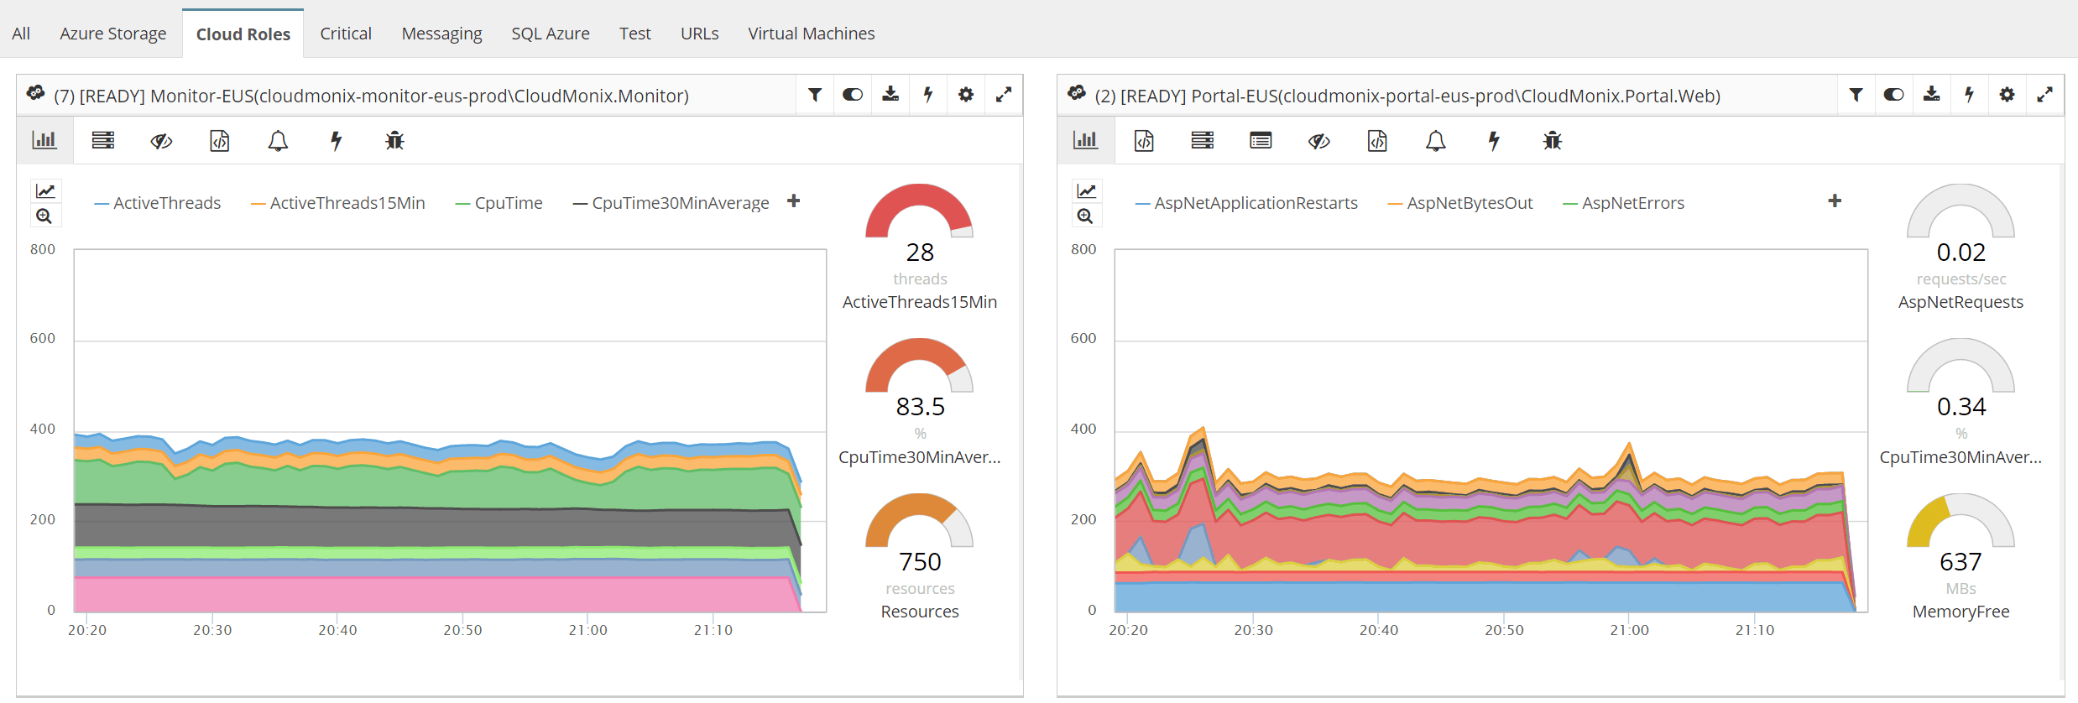Add metric with plus in Monitor-EUS legend
Screen dimensions: 2078x703
click(793, 201)
